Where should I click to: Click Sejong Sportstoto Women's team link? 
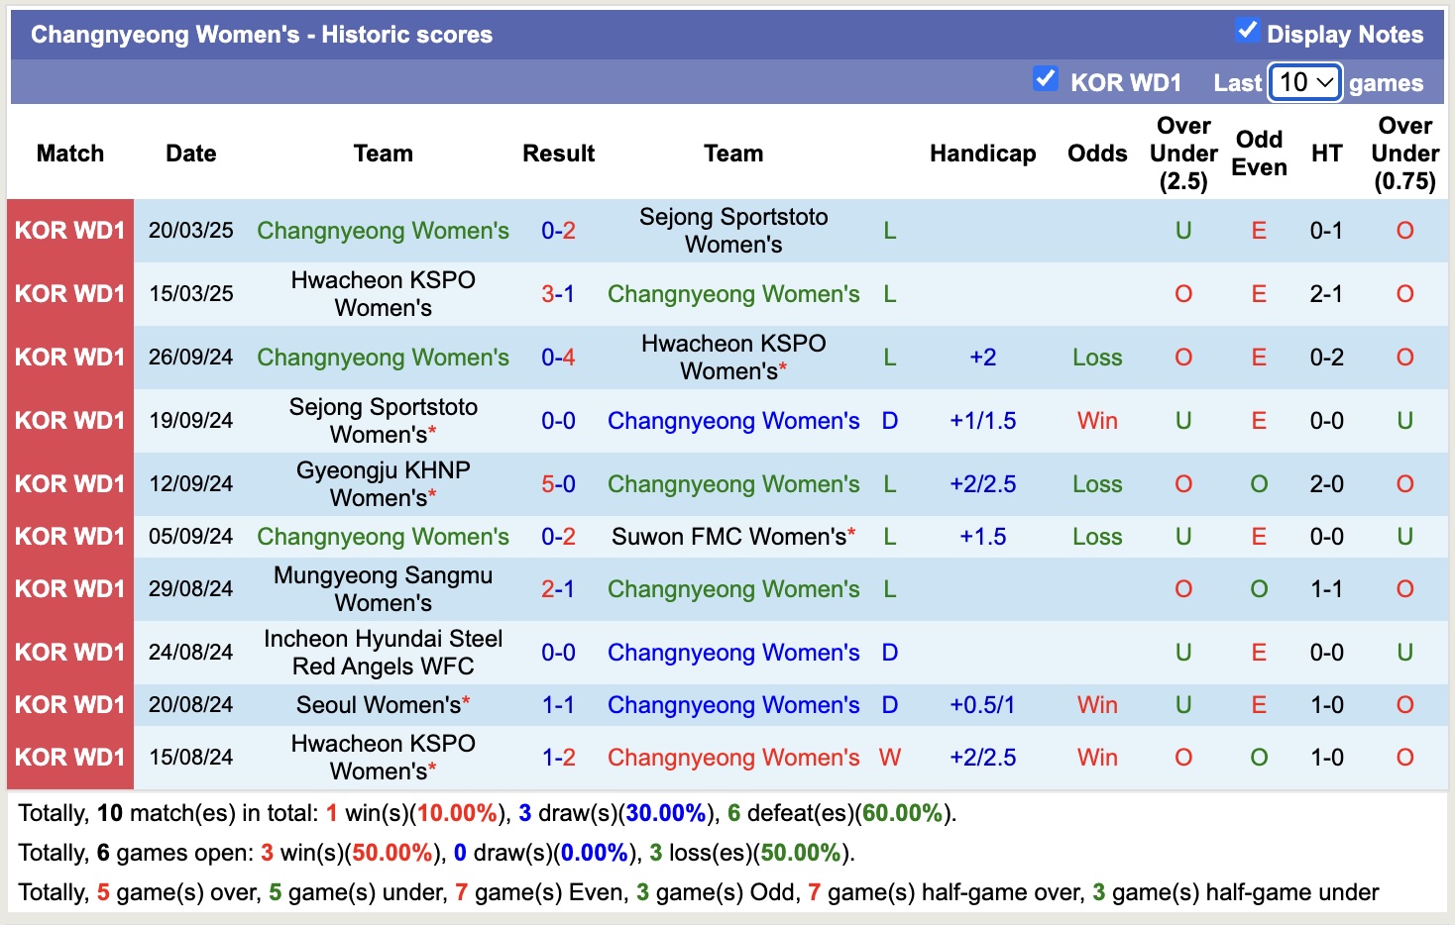point(733,230)
